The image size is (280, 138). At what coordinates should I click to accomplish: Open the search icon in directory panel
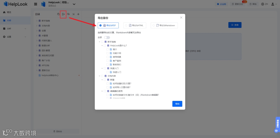(58, 14)
